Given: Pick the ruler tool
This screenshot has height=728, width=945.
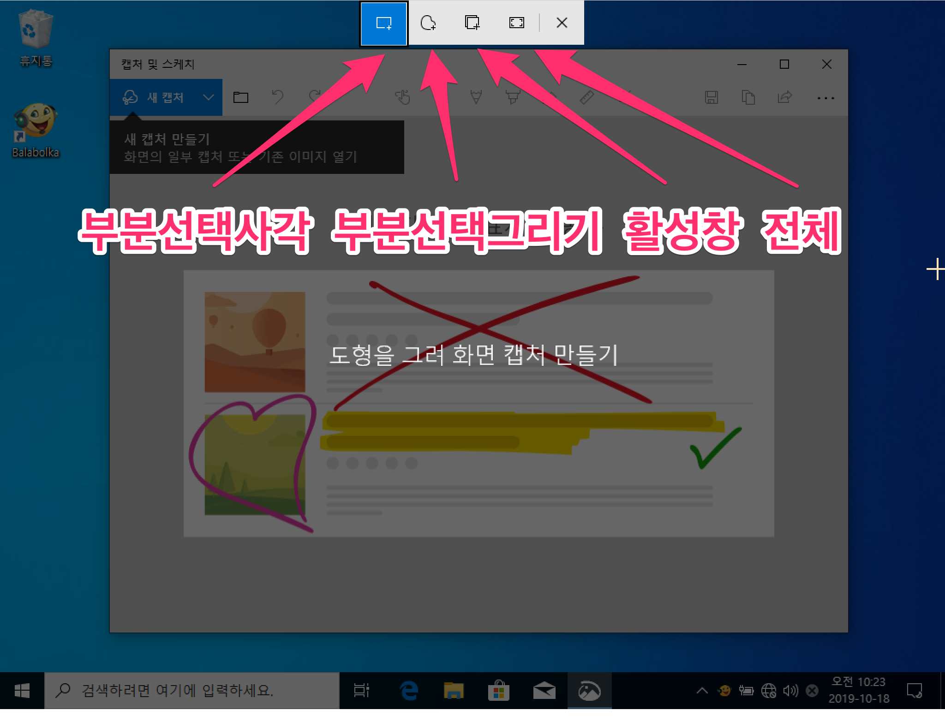Looking at the screenshot, I should (586, 97).
